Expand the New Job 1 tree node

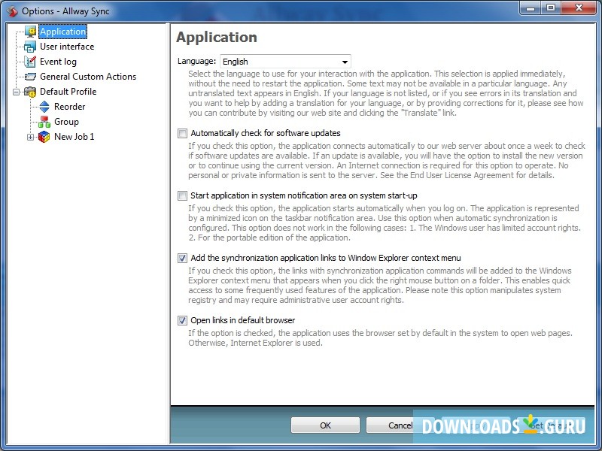(x=30, y=137)
